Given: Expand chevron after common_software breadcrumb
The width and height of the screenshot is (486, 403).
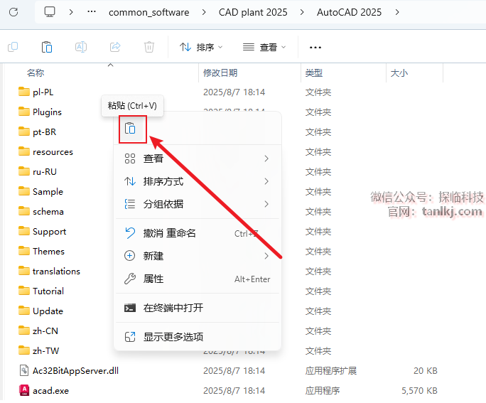Looking at the screenshot, I should 204,12.
